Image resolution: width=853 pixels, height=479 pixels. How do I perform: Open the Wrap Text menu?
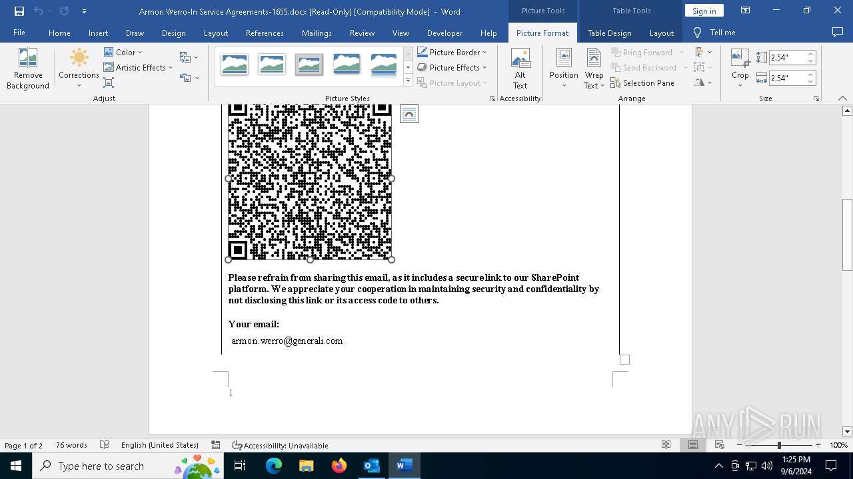(594, 69)
